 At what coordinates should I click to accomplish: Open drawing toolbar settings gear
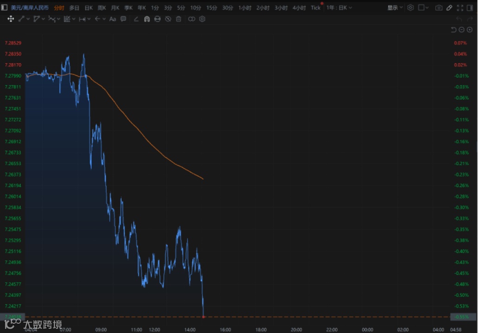coord(202,19)
